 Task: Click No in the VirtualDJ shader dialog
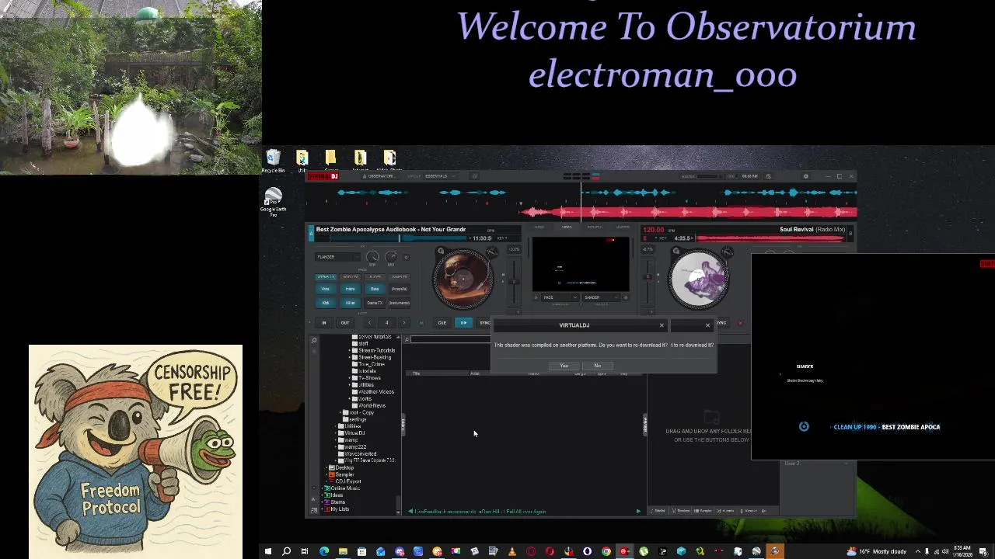597,366
